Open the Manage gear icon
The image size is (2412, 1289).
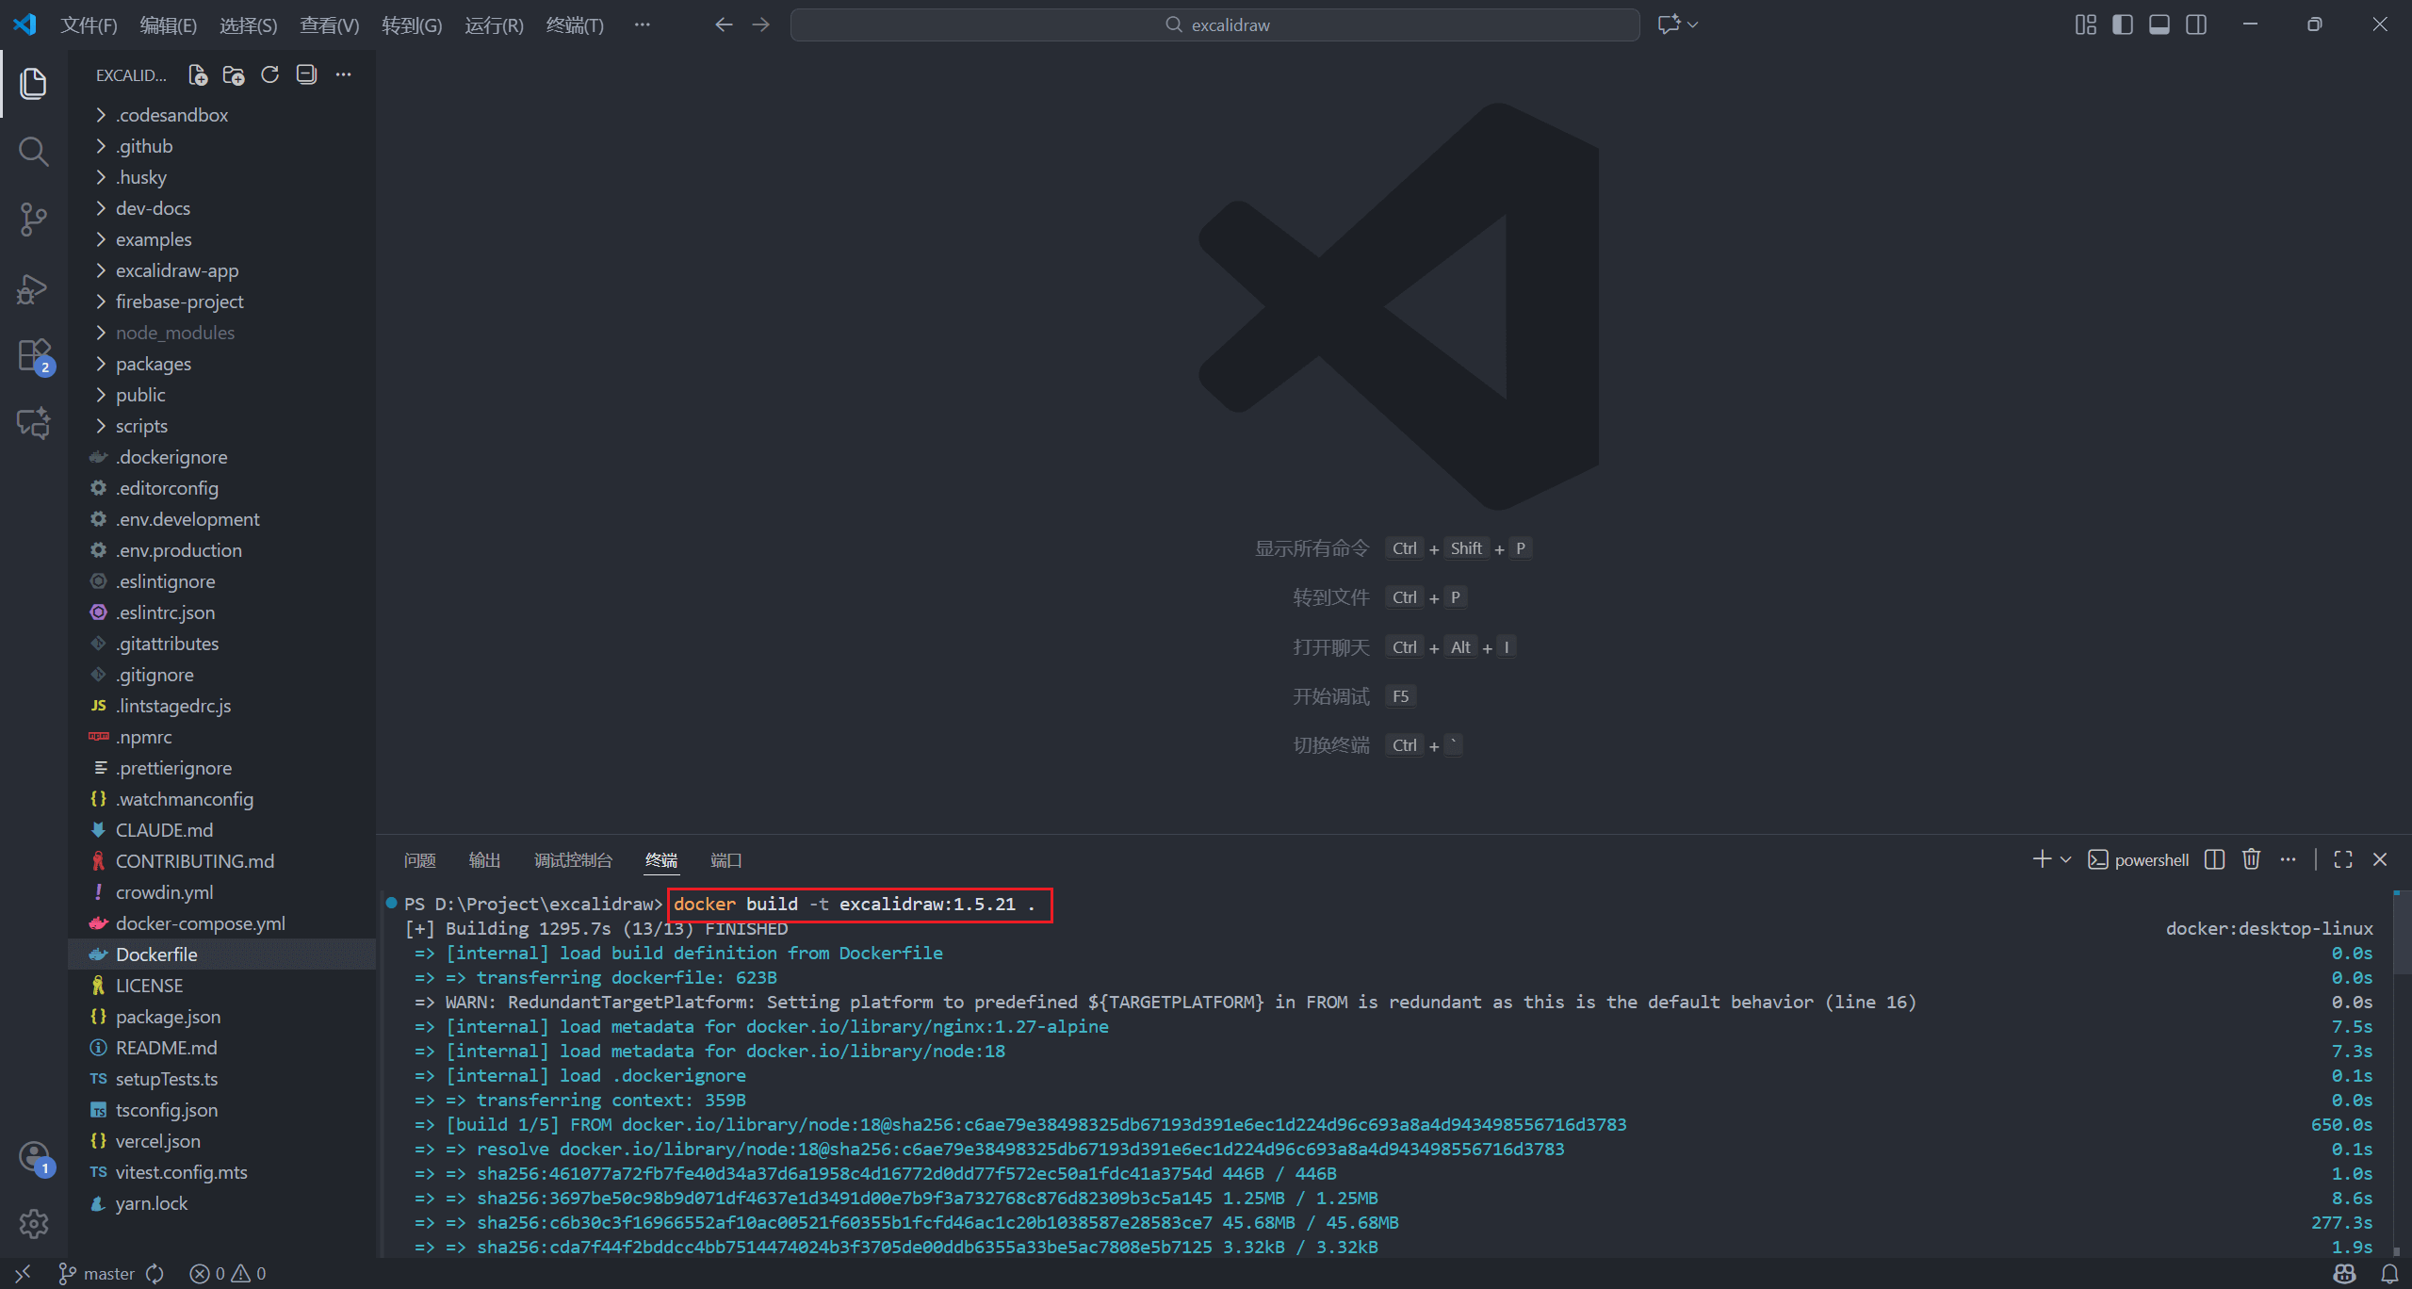click(34, 1223)
